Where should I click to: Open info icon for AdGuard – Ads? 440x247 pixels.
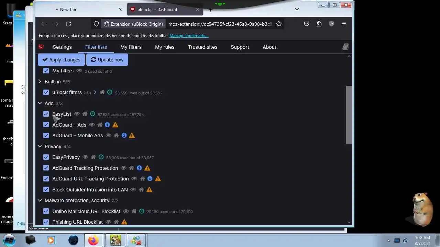click(x=107, y=125)
